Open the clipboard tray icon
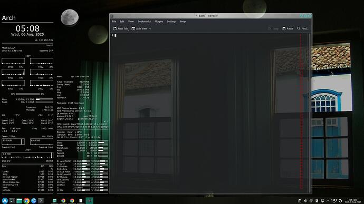The height and width of the screenshot is (204, 364). (x=300, y=201)
